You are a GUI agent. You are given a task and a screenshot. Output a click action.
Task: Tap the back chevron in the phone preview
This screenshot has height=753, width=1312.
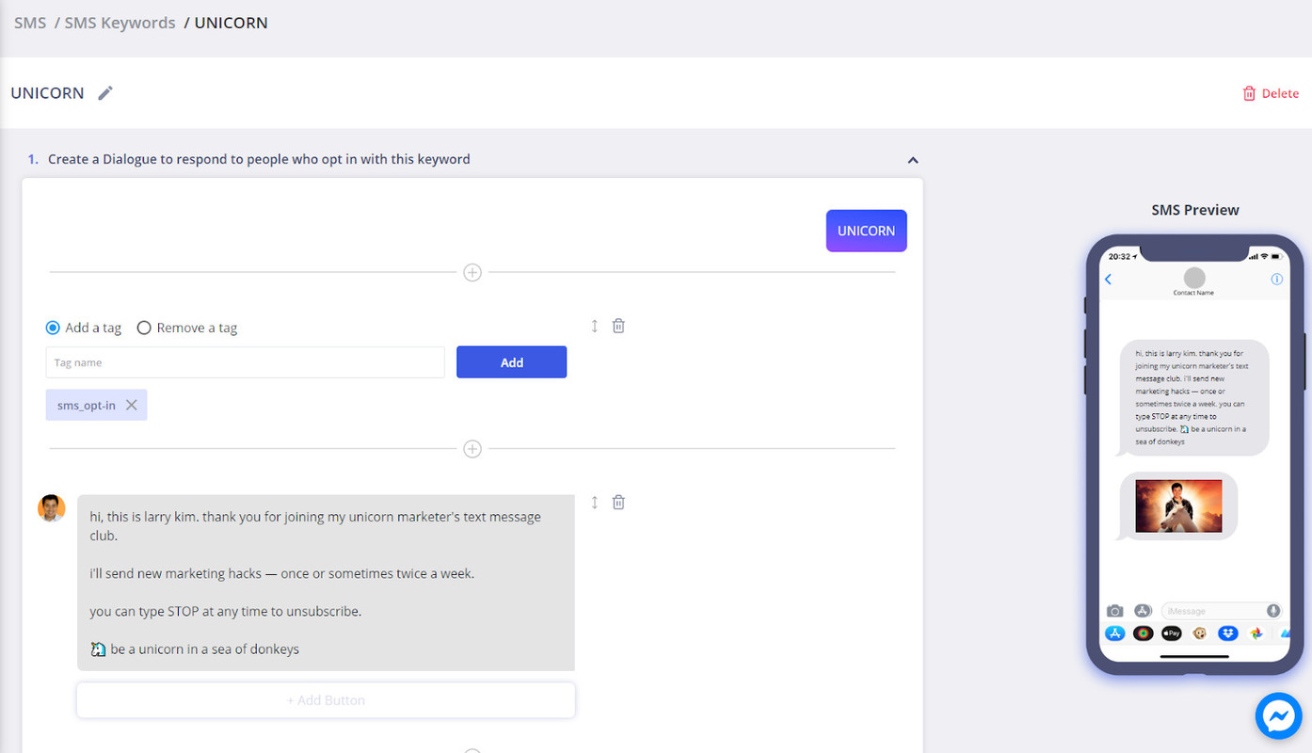1108,279
